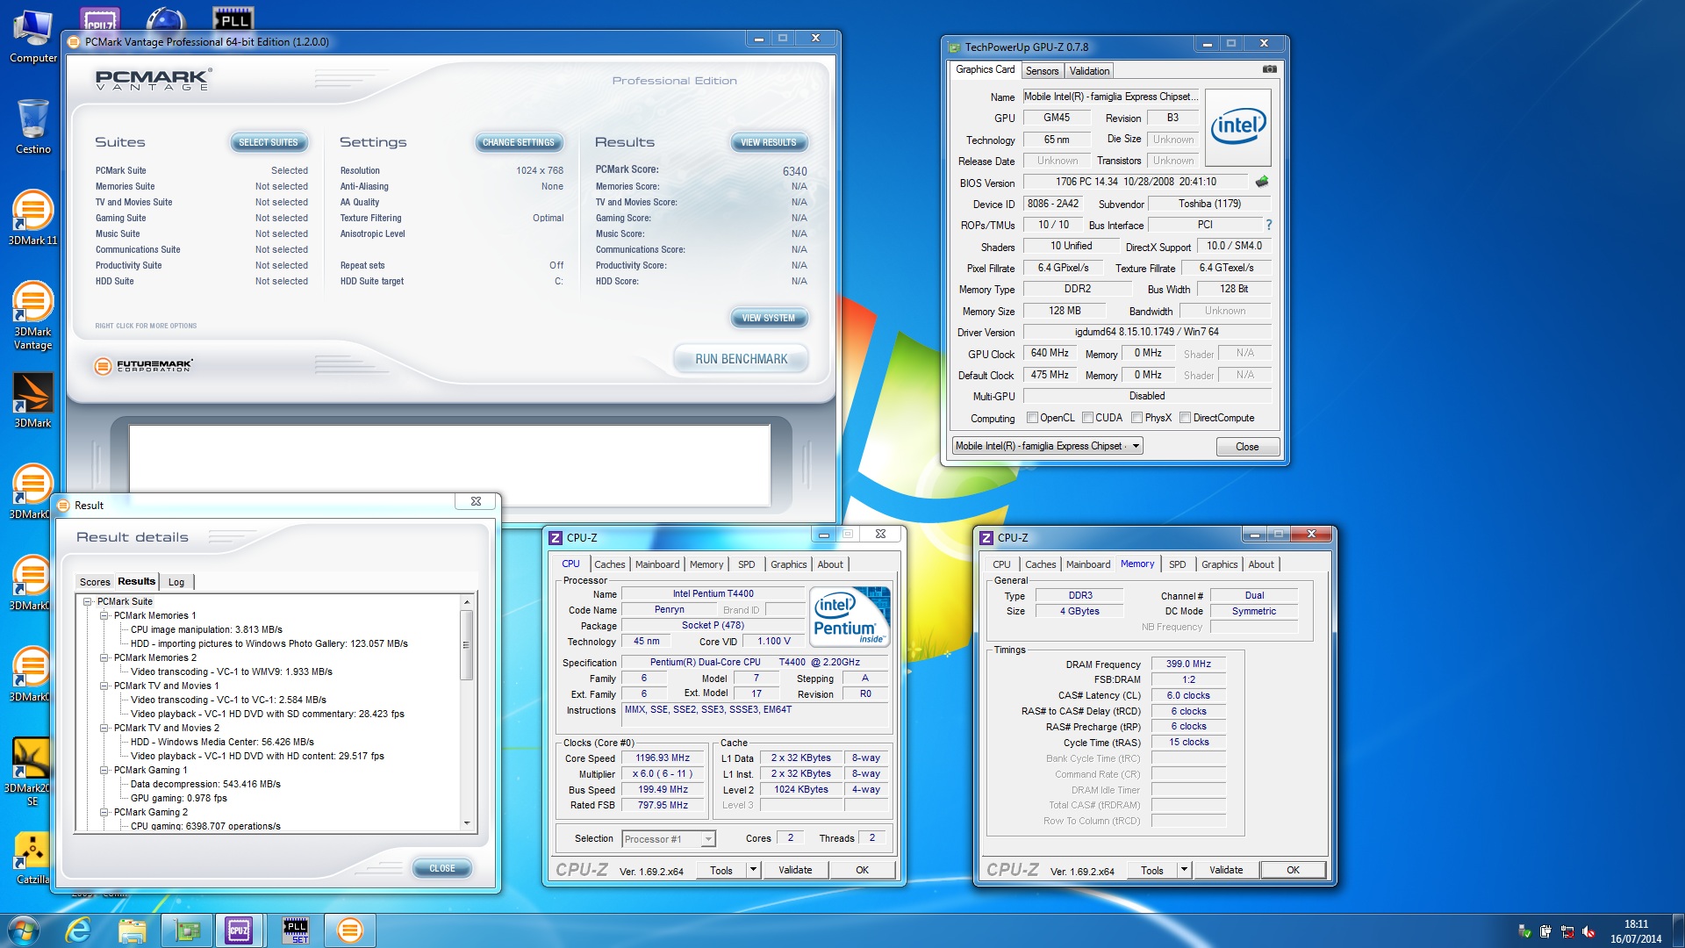Open Tools dropdown arrow in CPU-Z Memory window
Viewport: 1685px width, 948px height.
pos(1183,870)
